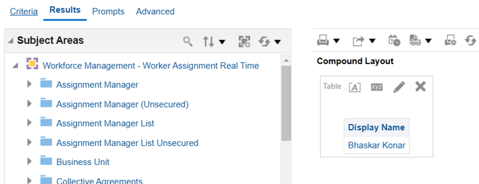Collapse the Subject Areas panel
Screen dimensions: 479x184
click(x=11, y=41)
